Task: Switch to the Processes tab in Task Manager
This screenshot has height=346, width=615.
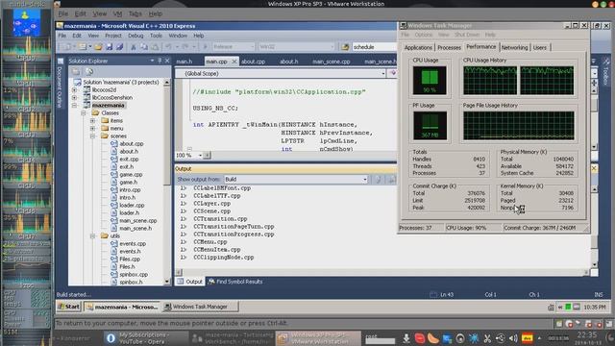Action: click(x=449, y=47)
